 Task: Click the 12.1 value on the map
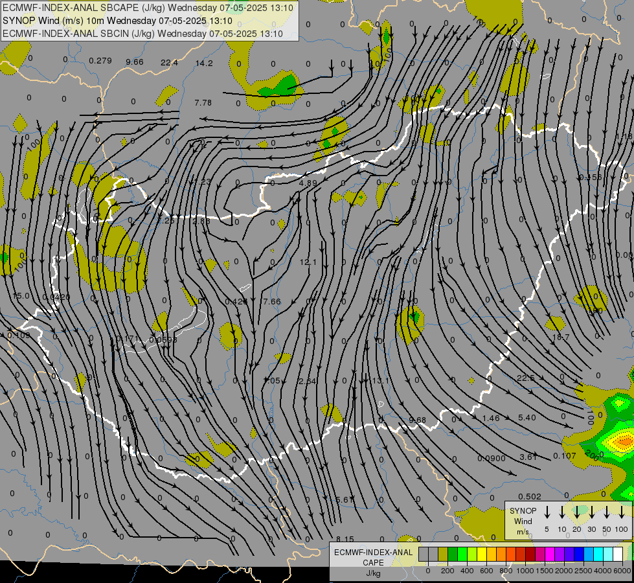click(x=308, y=262)
